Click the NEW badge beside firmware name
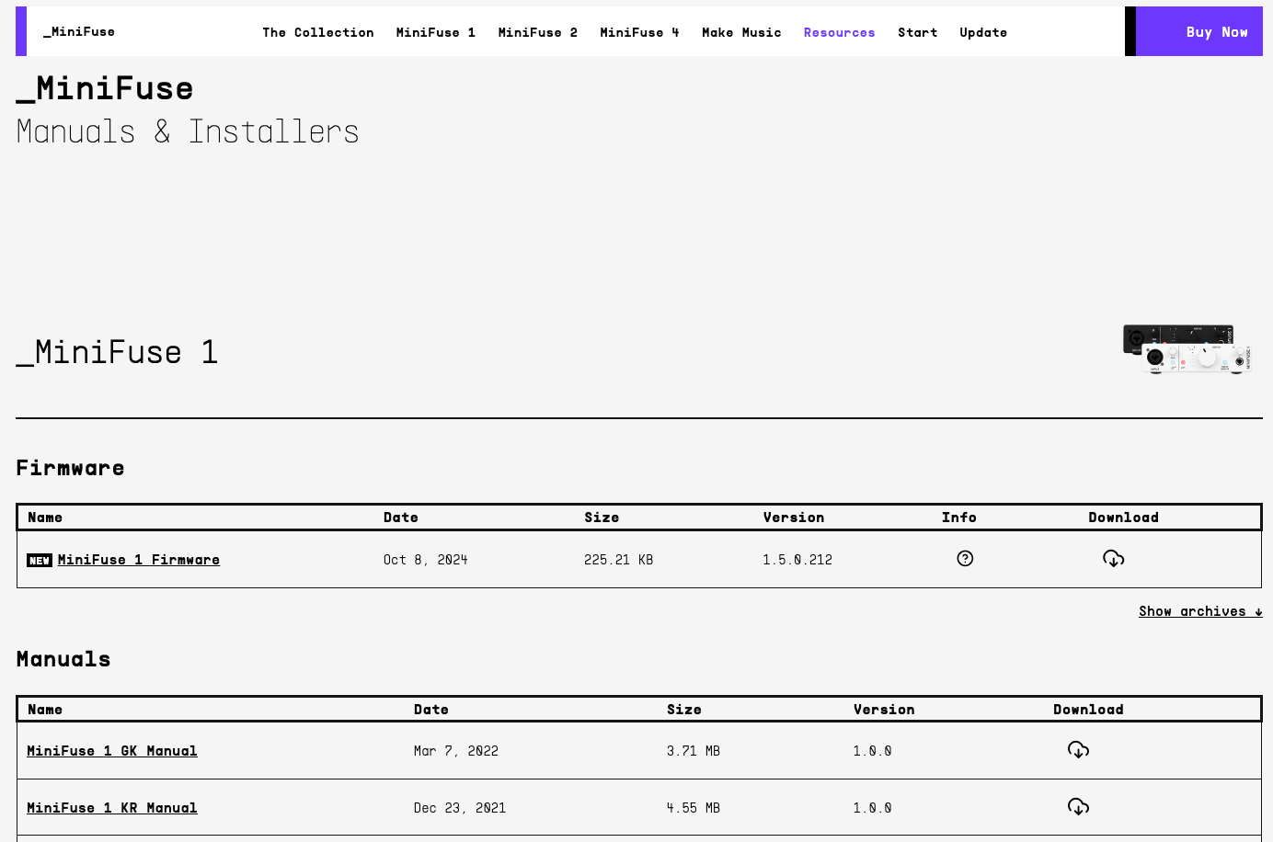1273x842 pixels. (x=40, y=561)
